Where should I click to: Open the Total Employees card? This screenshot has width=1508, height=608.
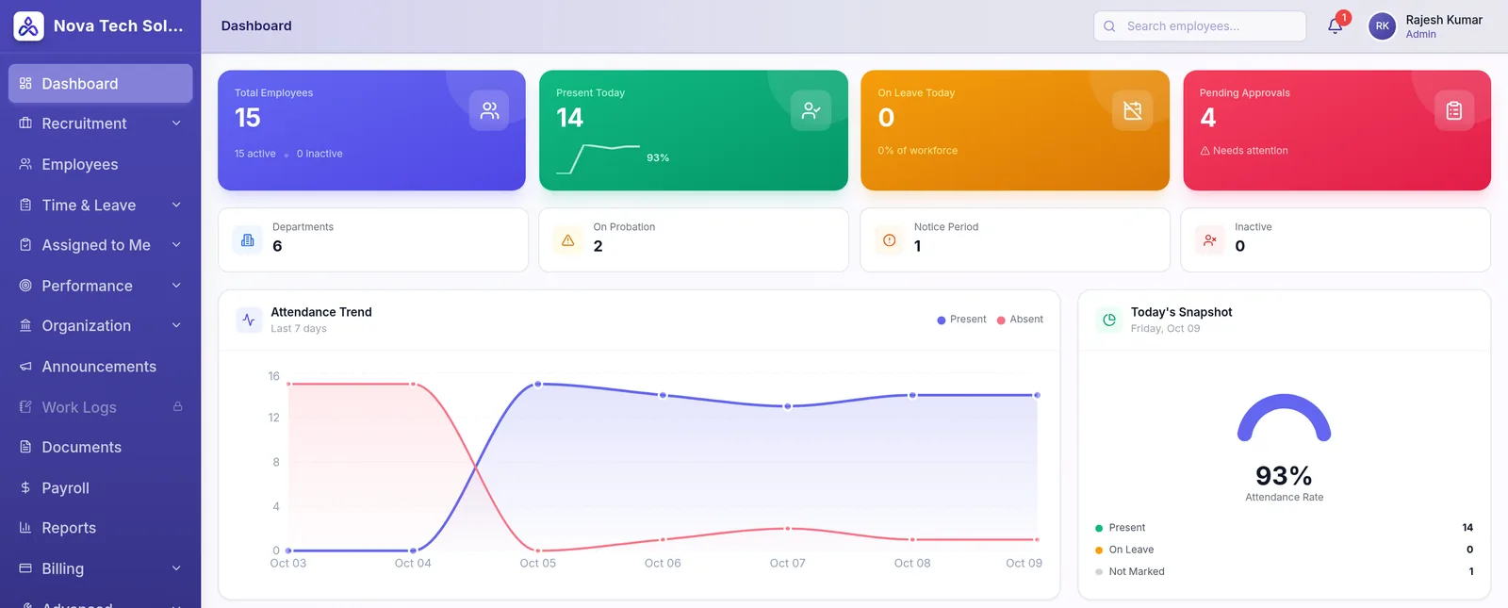pyautogui.click(x=371, y=130)
